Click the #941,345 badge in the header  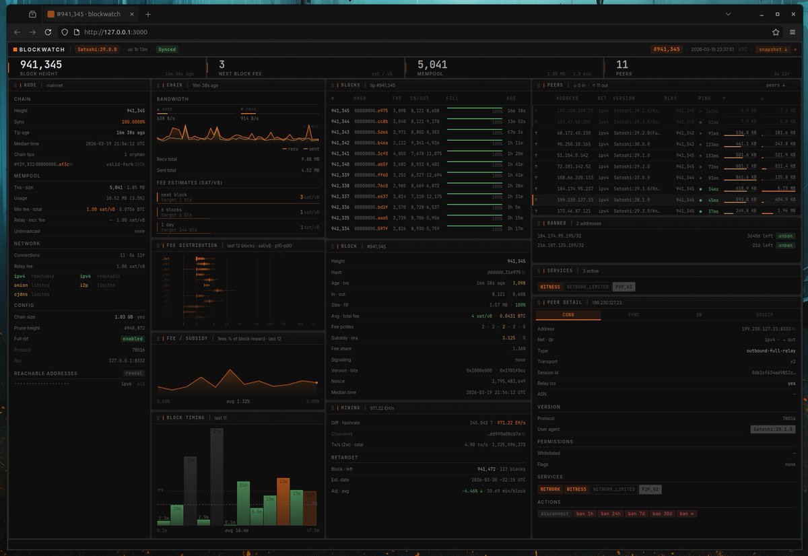tap(667, 49)
